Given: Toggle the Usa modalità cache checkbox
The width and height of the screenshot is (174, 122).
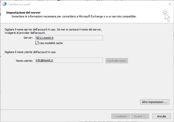Looking at the screenshot, I should [x=37, y=43].
